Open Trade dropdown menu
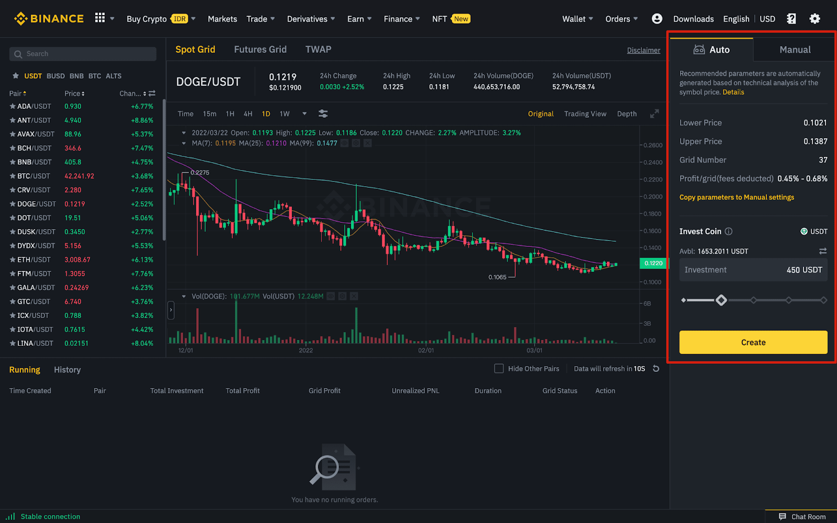The height and width of the screenshot is (523, 837). [261, 19]
